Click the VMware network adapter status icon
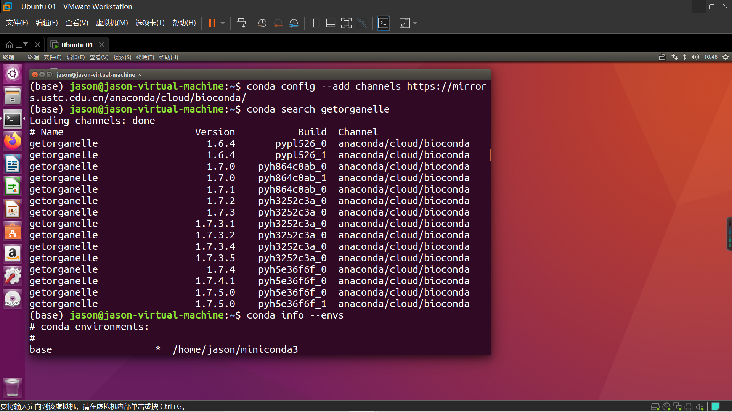The image size is (732, 412). point(677,407)
